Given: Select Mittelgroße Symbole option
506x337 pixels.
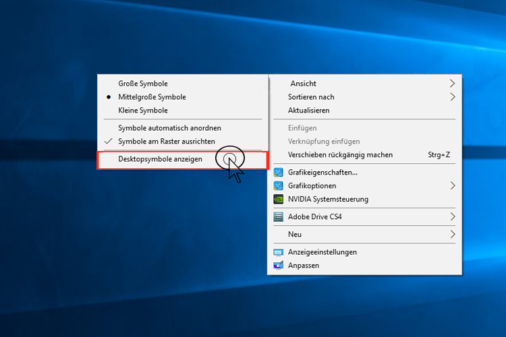Looking at the screenshot, I should pos(183,97).
